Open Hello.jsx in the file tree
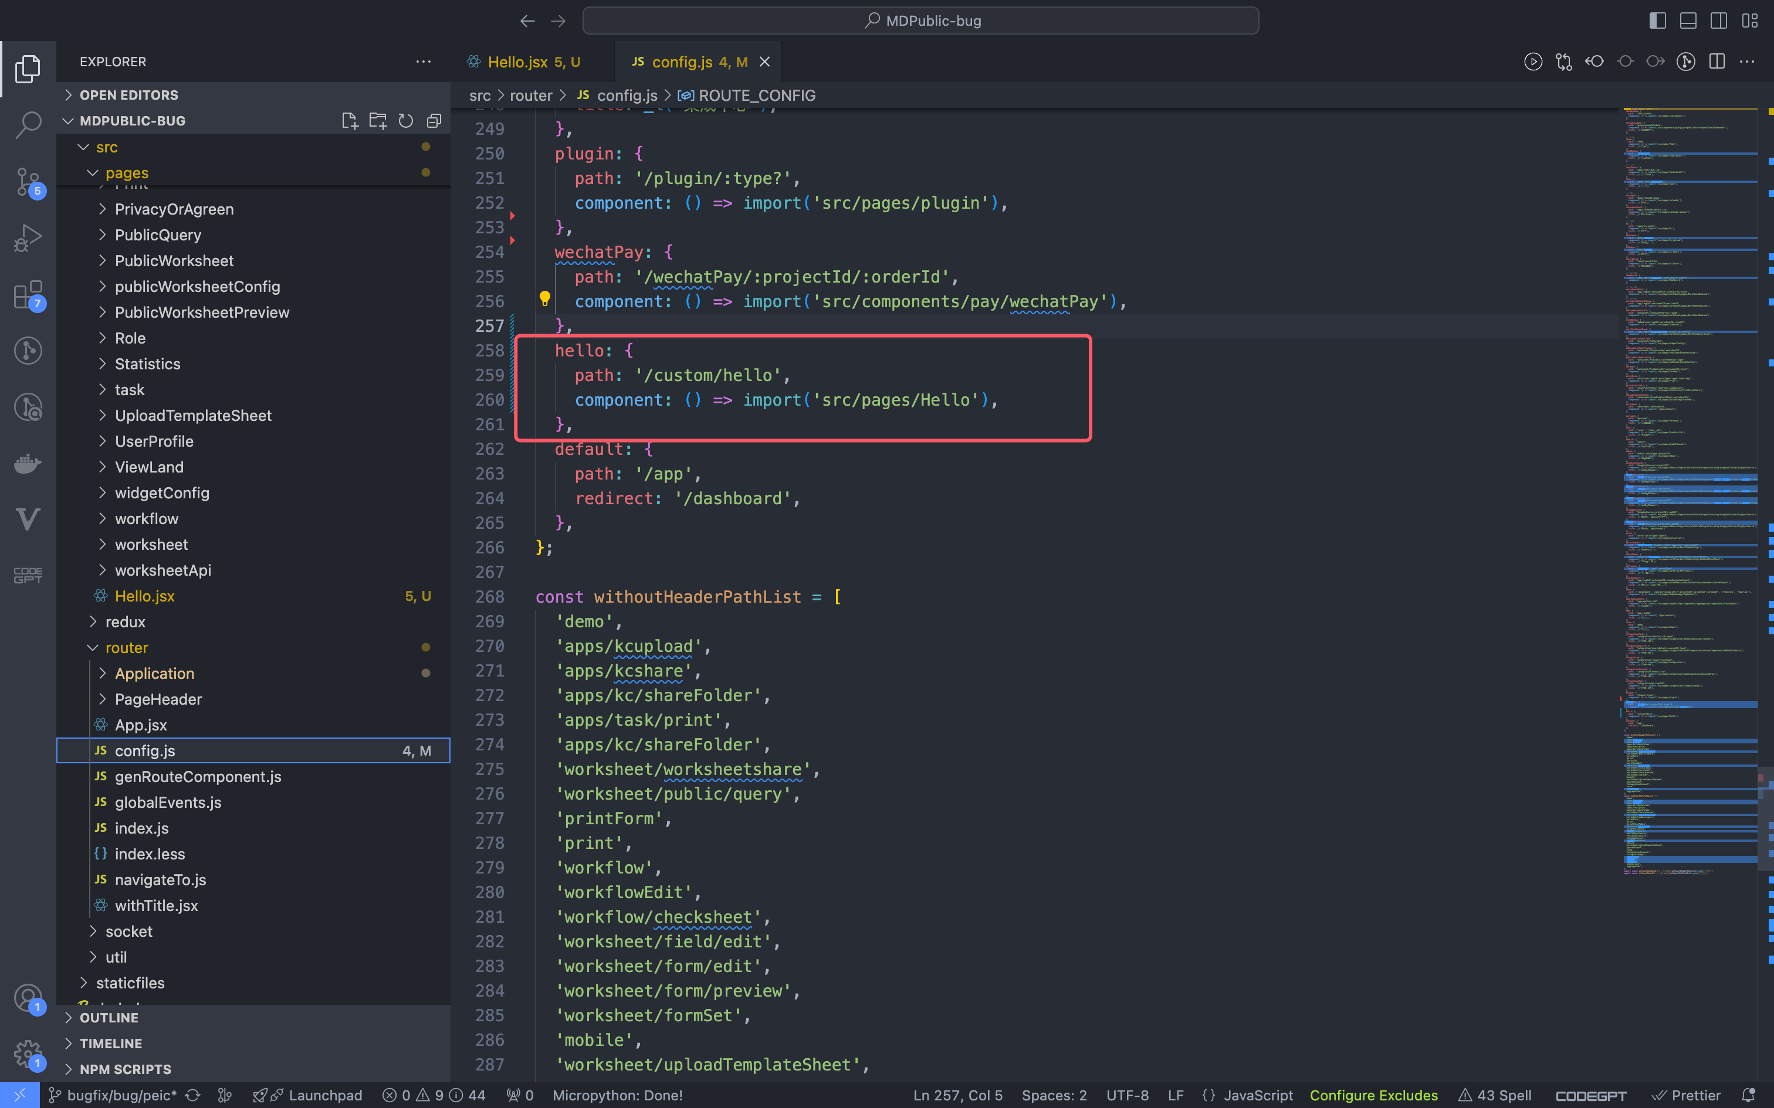The height and width of the screenshot is (1108, 1774). pos(253,597)
